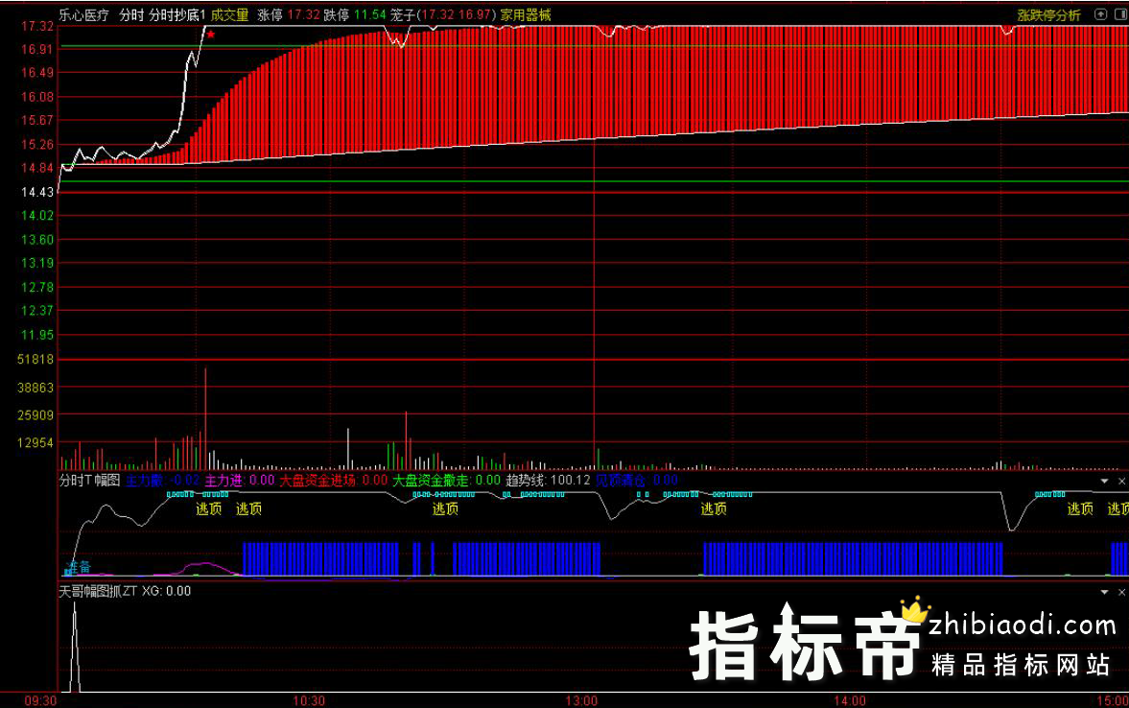Click the 12.78 price axis label
Image resolution: width=1129 pixels, height=708 pixels.
pyautogui.click(x=36, y=288)
